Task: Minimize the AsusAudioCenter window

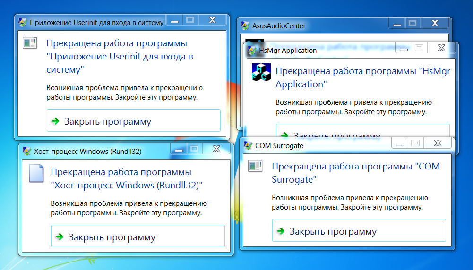Action: pyautogui.click(x=396, y=24)
